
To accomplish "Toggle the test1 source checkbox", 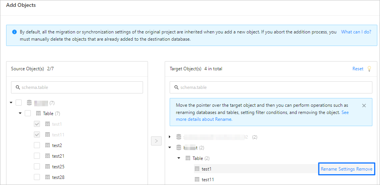I will 37,124.
